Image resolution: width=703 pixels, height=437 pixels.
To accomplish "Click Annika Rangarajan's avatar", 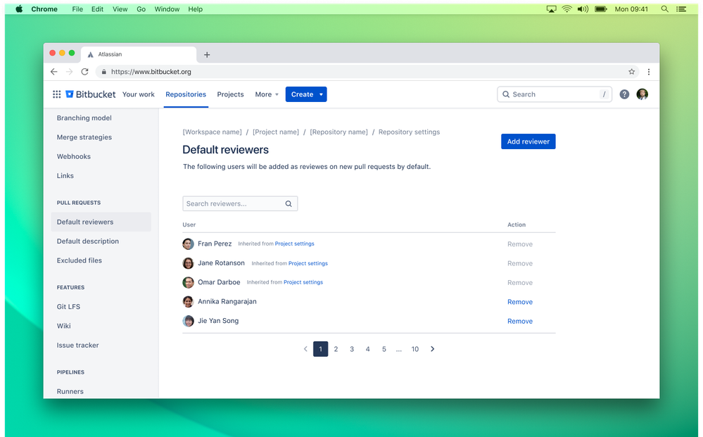I will pos(188,302).
